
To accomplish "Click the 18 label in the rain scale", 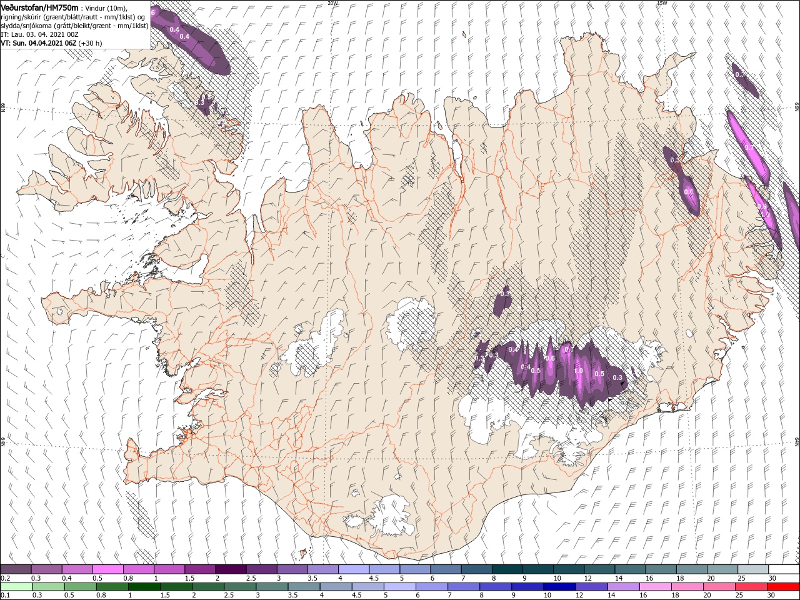I will (x=677, y=594).
